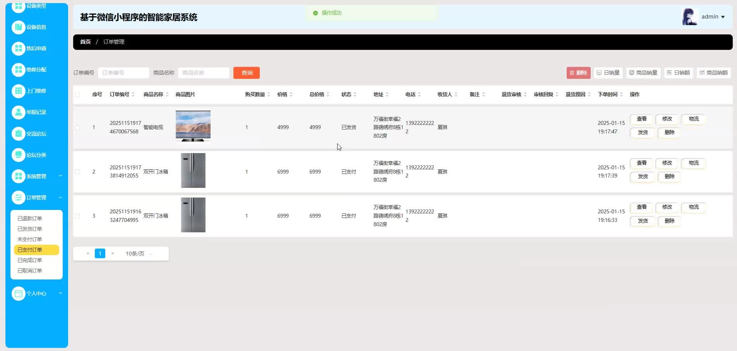Click 修改 for order 202511519173814912055
This screenshot has height=351, width=737.
(x=667, y=163)
